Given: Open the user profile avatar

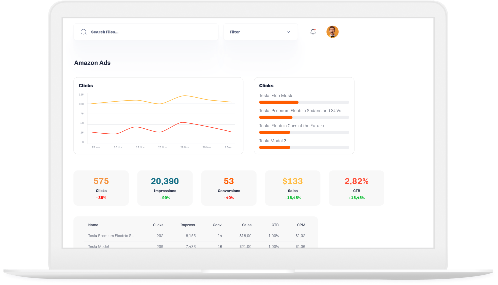Looking at the screenshot, I should coord(332,32).
